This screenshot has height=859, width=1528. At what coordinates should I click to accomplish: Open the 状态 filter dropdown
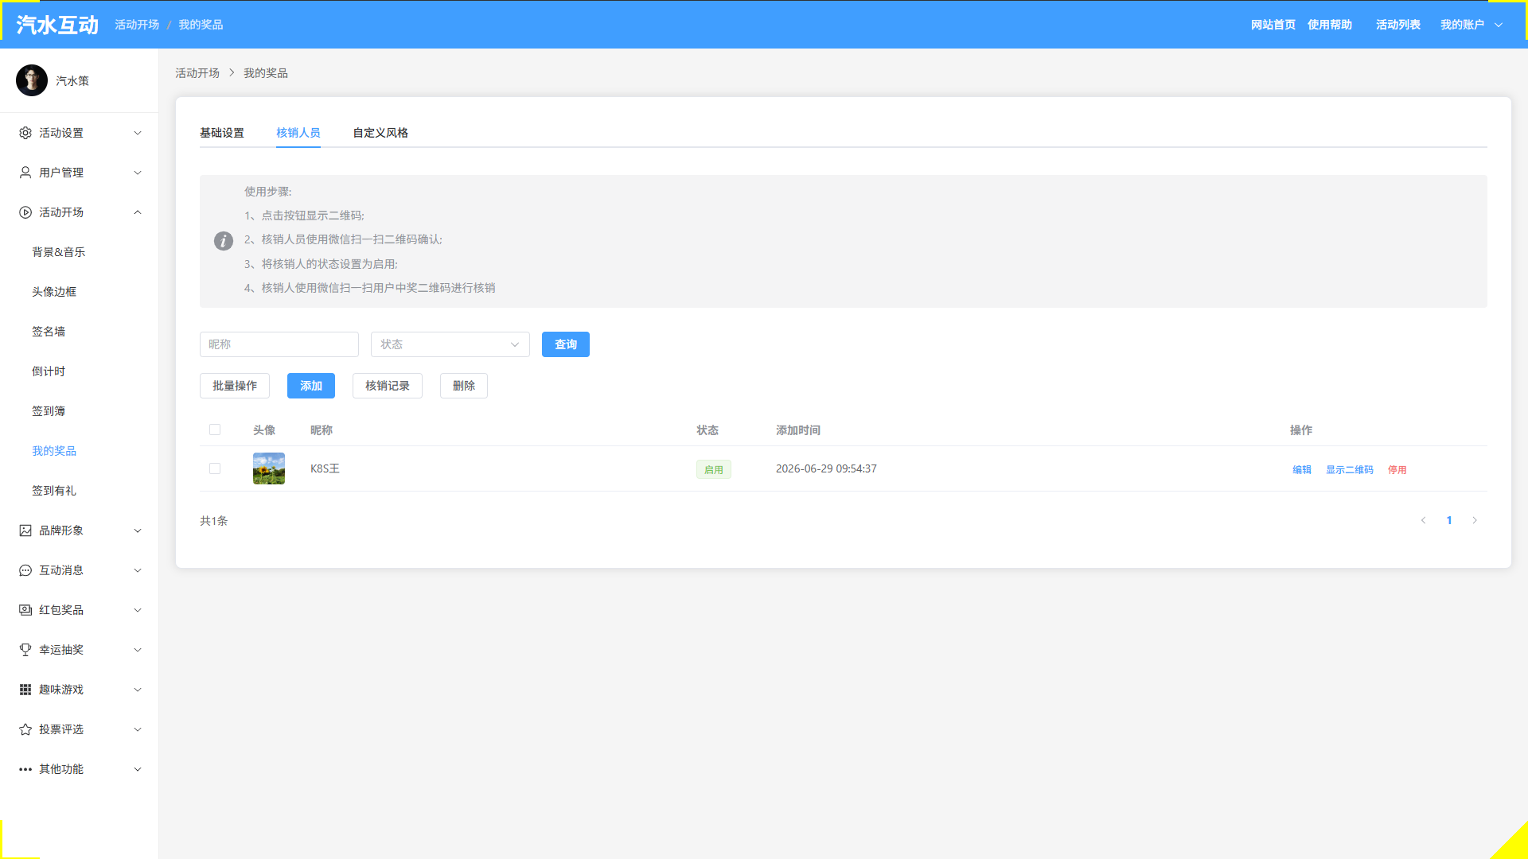[450, 344]
